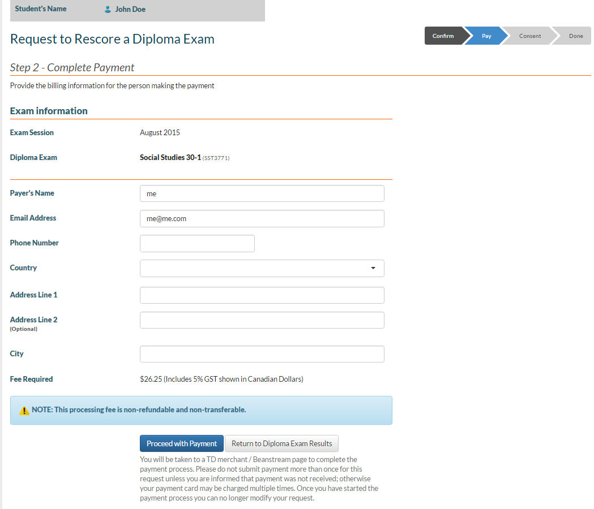Click the student name John Doe

130,10
